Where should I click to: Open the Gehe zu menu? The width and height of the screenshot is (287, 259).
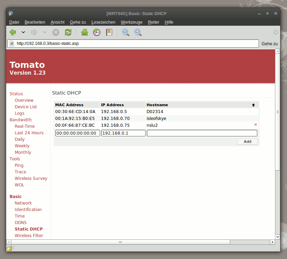(x=78, y=22)
